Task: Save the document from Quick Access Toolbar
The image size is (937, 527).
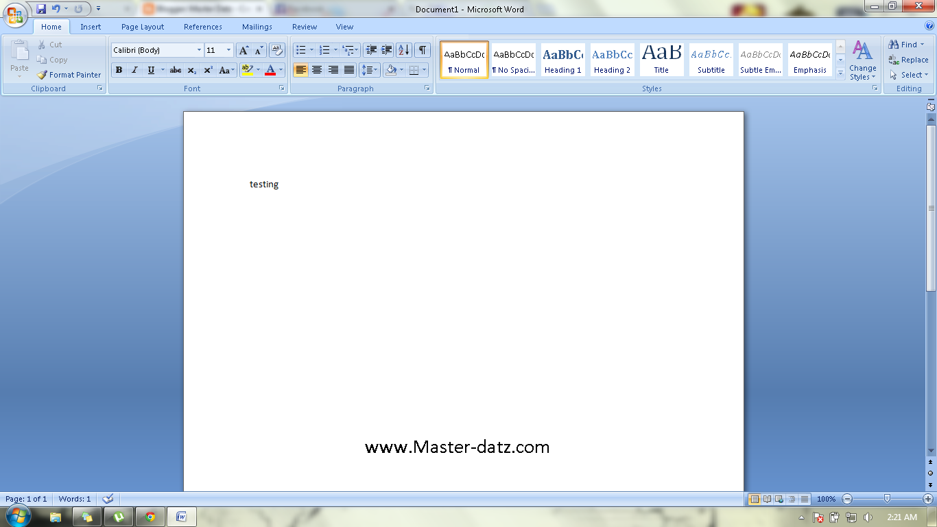Action: [41, 9]
